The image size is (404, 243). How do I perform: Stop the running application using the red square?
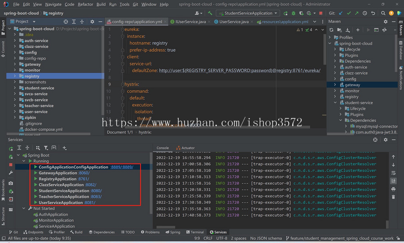point(321,13)
